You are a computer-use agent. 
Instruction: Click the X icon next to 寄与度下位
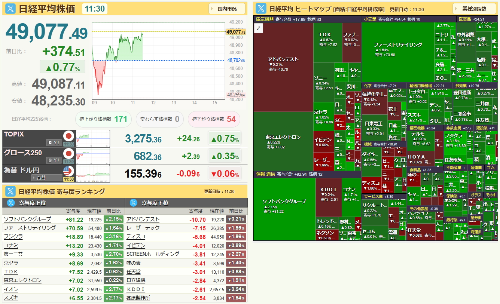tap(134, 203)
